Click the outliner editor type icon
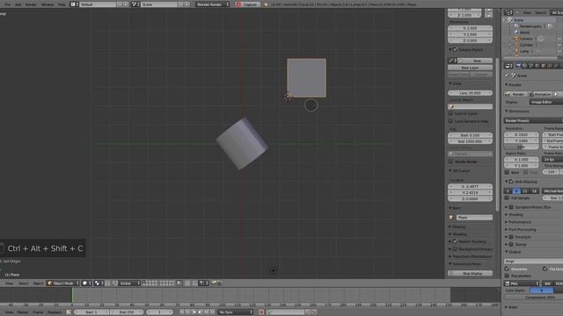Viewport: 563px width, 316px height. pyautogui.click(x=508, y=12)
